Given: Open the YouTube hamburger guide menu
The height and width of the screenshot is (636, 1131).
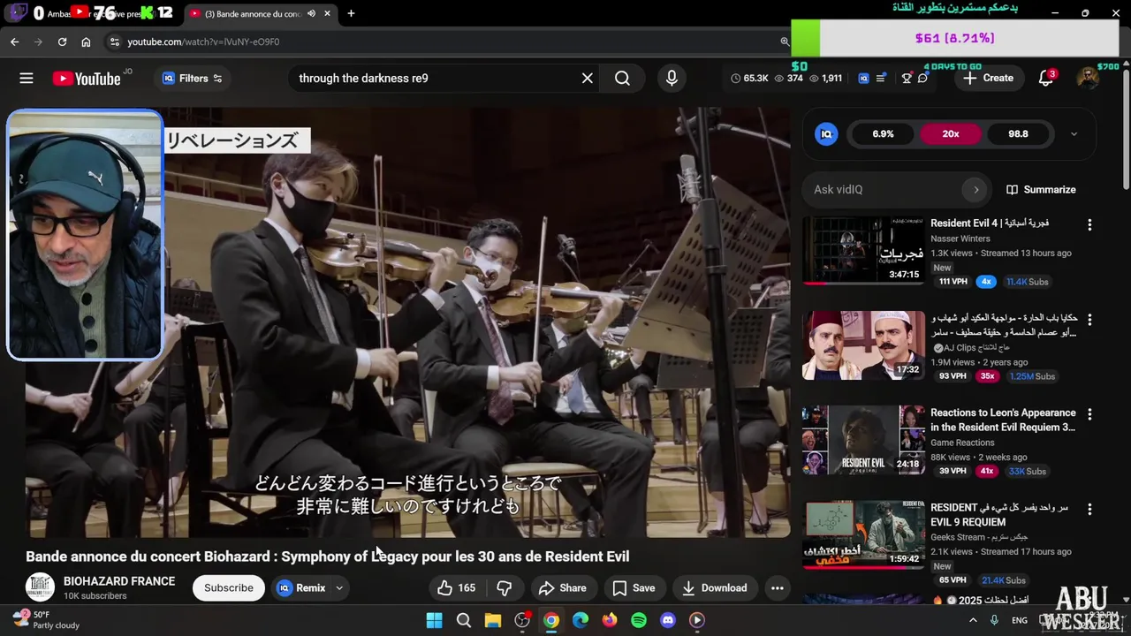Looking at the screenshot, I should click(27, 79).
